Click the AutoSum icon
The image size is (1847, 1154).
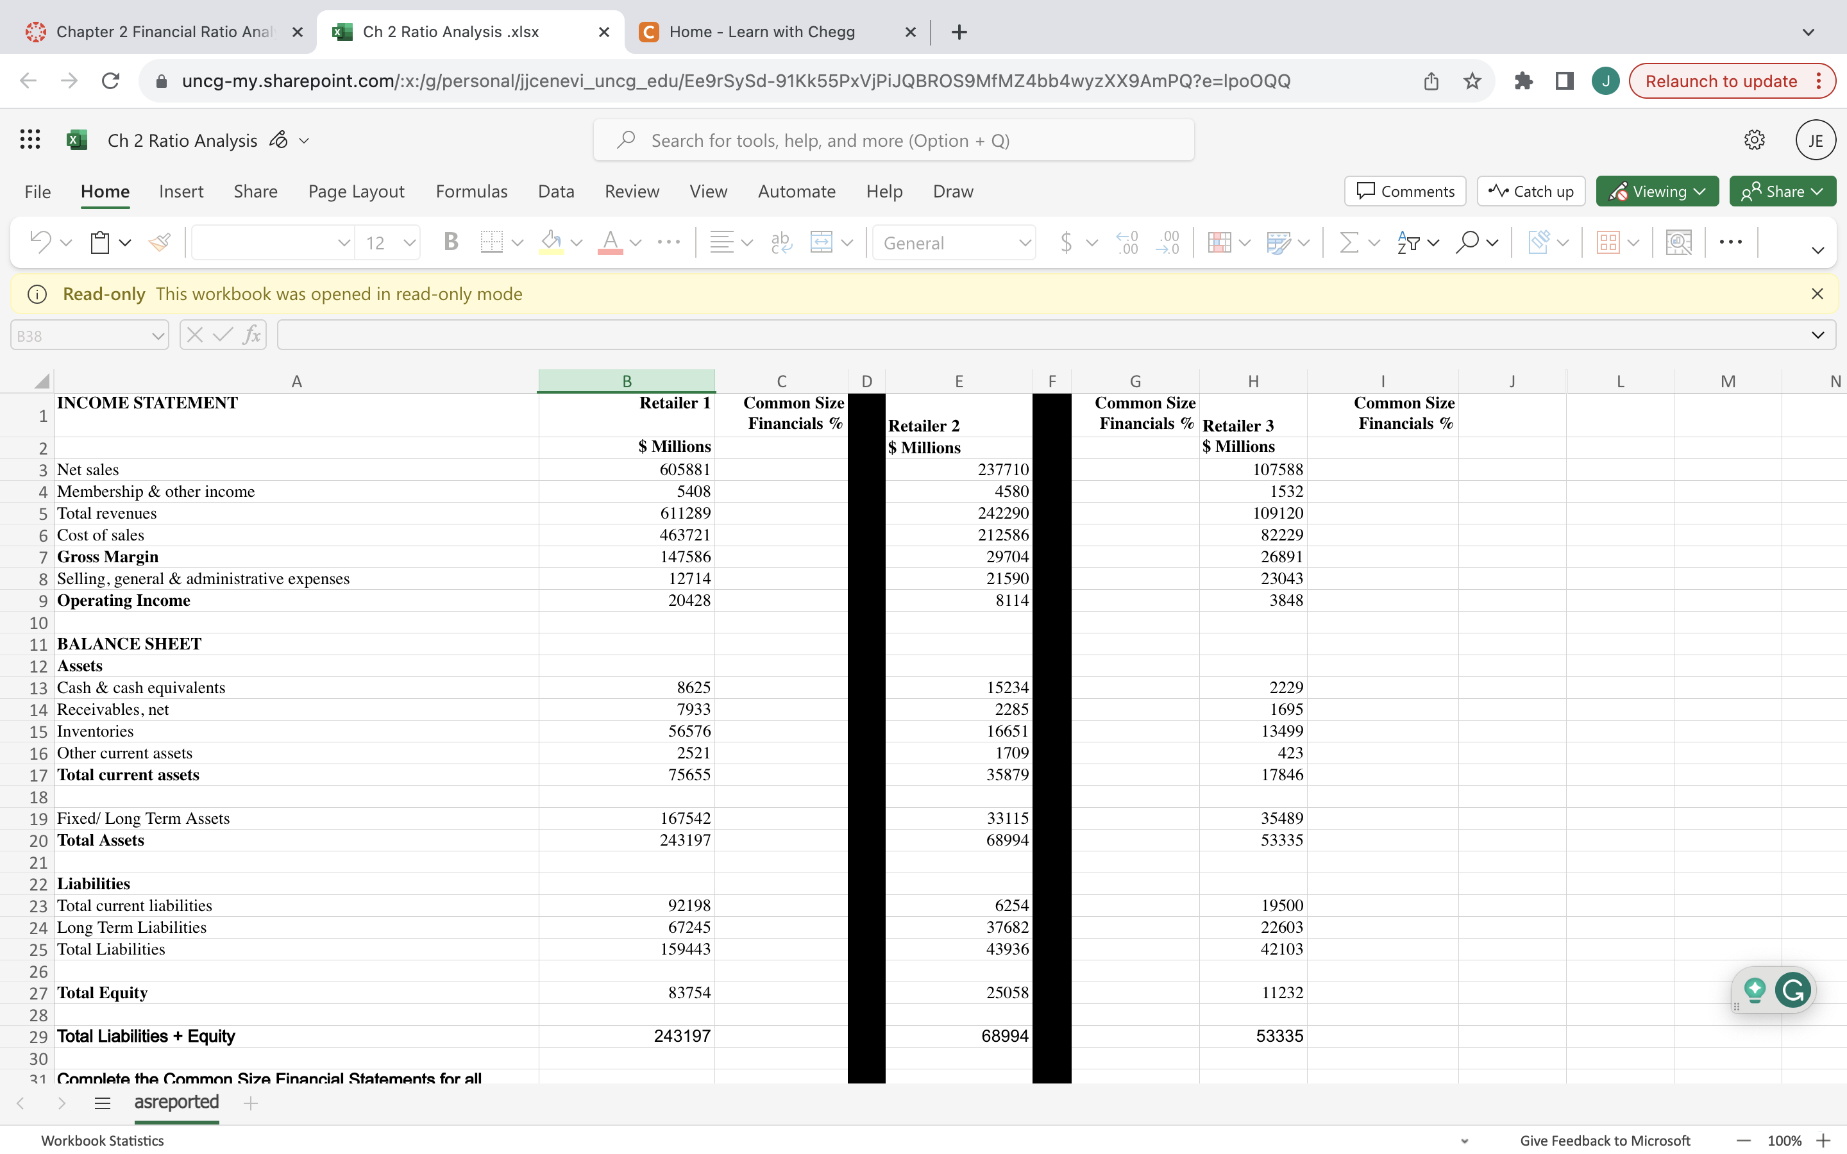[x=1351, y=243]
